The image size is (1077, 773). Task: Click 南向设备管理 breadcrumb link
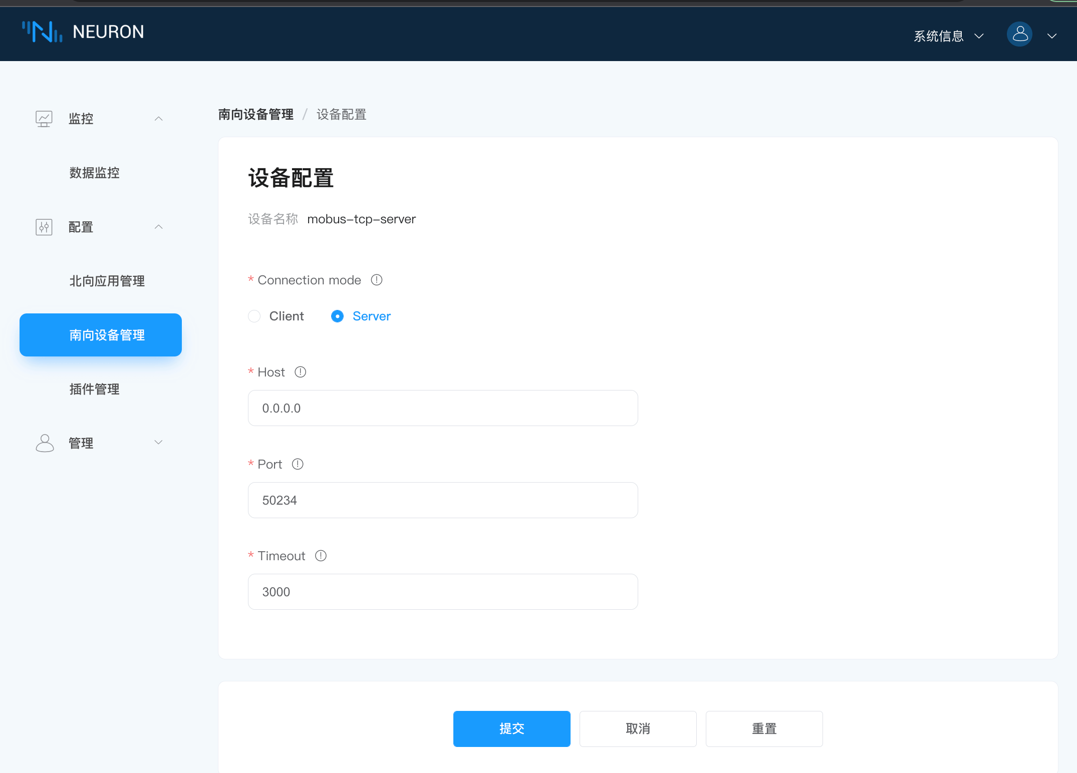tap(256, 115)
